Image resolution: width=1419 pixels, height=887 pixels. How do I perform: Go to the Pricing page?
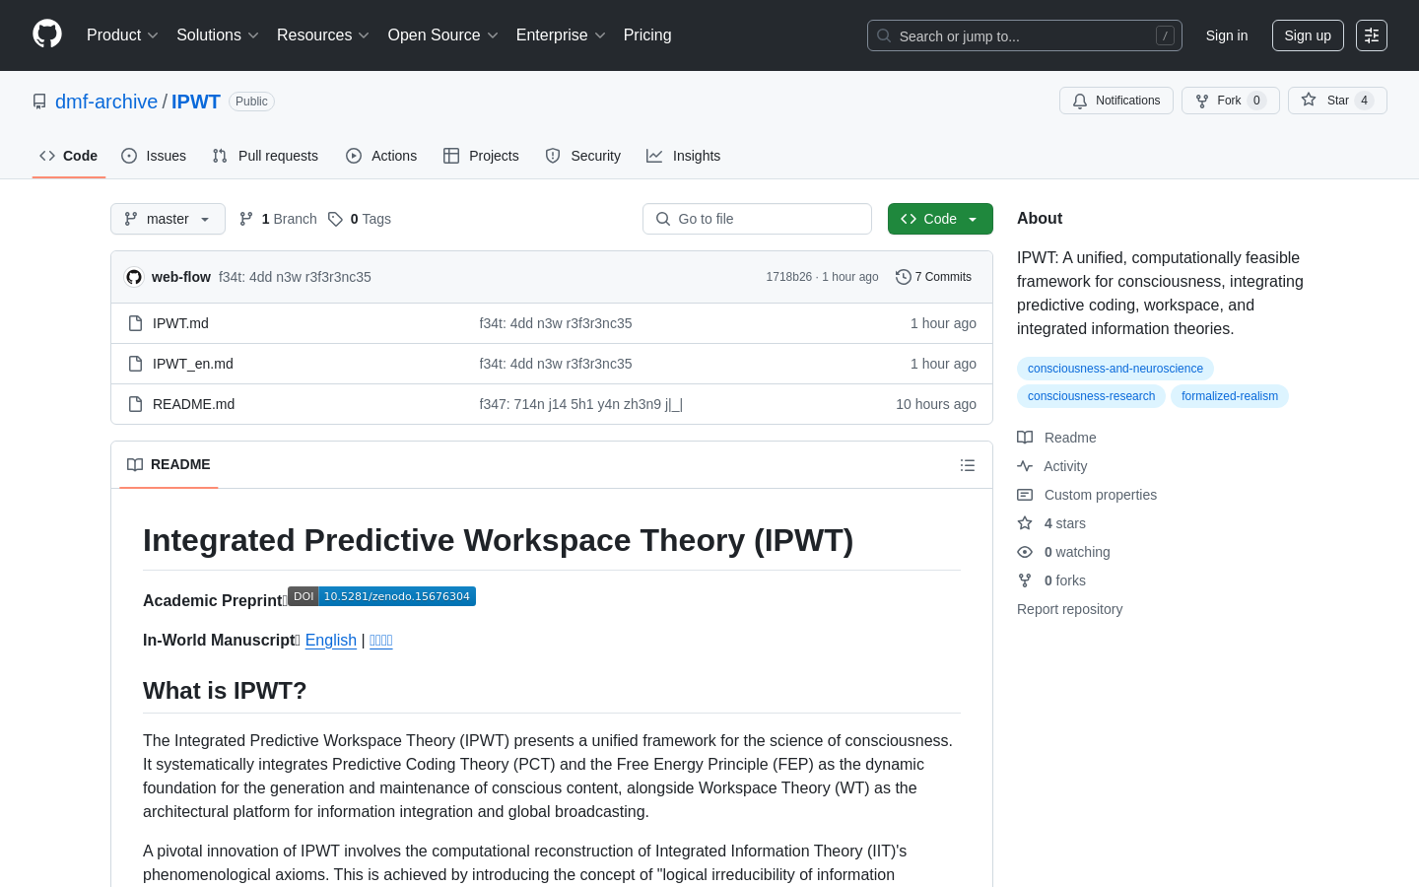pos(647,35)
